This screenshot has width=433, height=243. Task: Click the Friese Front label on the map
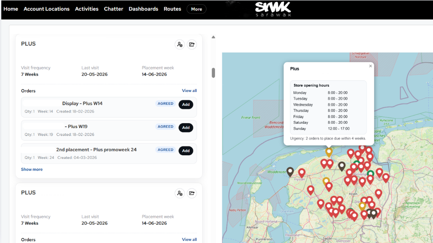tap(251, 118)
